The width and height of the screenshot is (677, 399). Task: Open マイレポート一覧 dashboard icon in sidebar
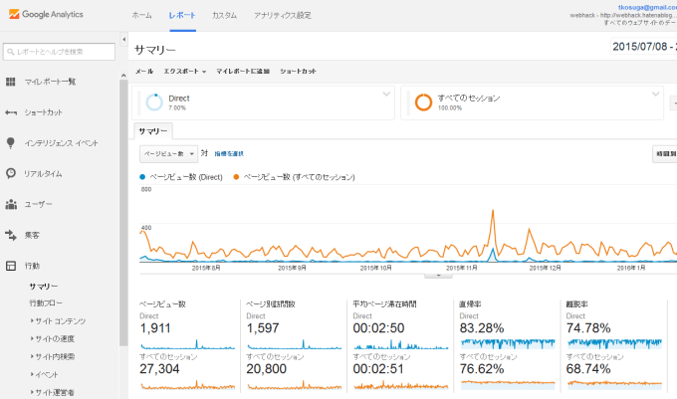[11, 82]
